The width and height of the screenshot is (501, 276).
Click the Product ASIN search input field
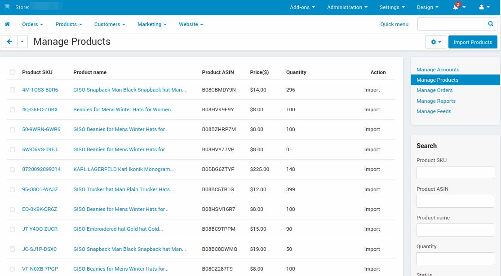[455, 201]
